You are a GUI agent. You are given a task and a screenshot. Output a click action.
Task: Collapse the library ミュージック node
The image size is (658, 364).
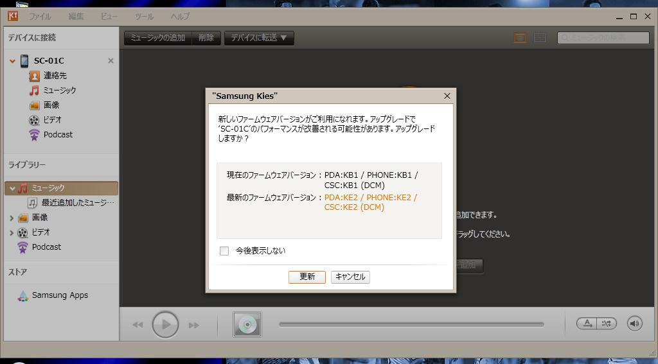click(x=12, y=188)
